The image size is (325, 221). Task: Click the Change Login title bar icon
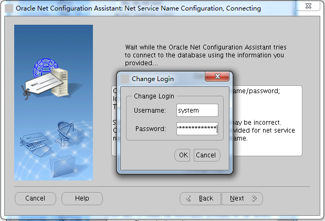125,79
